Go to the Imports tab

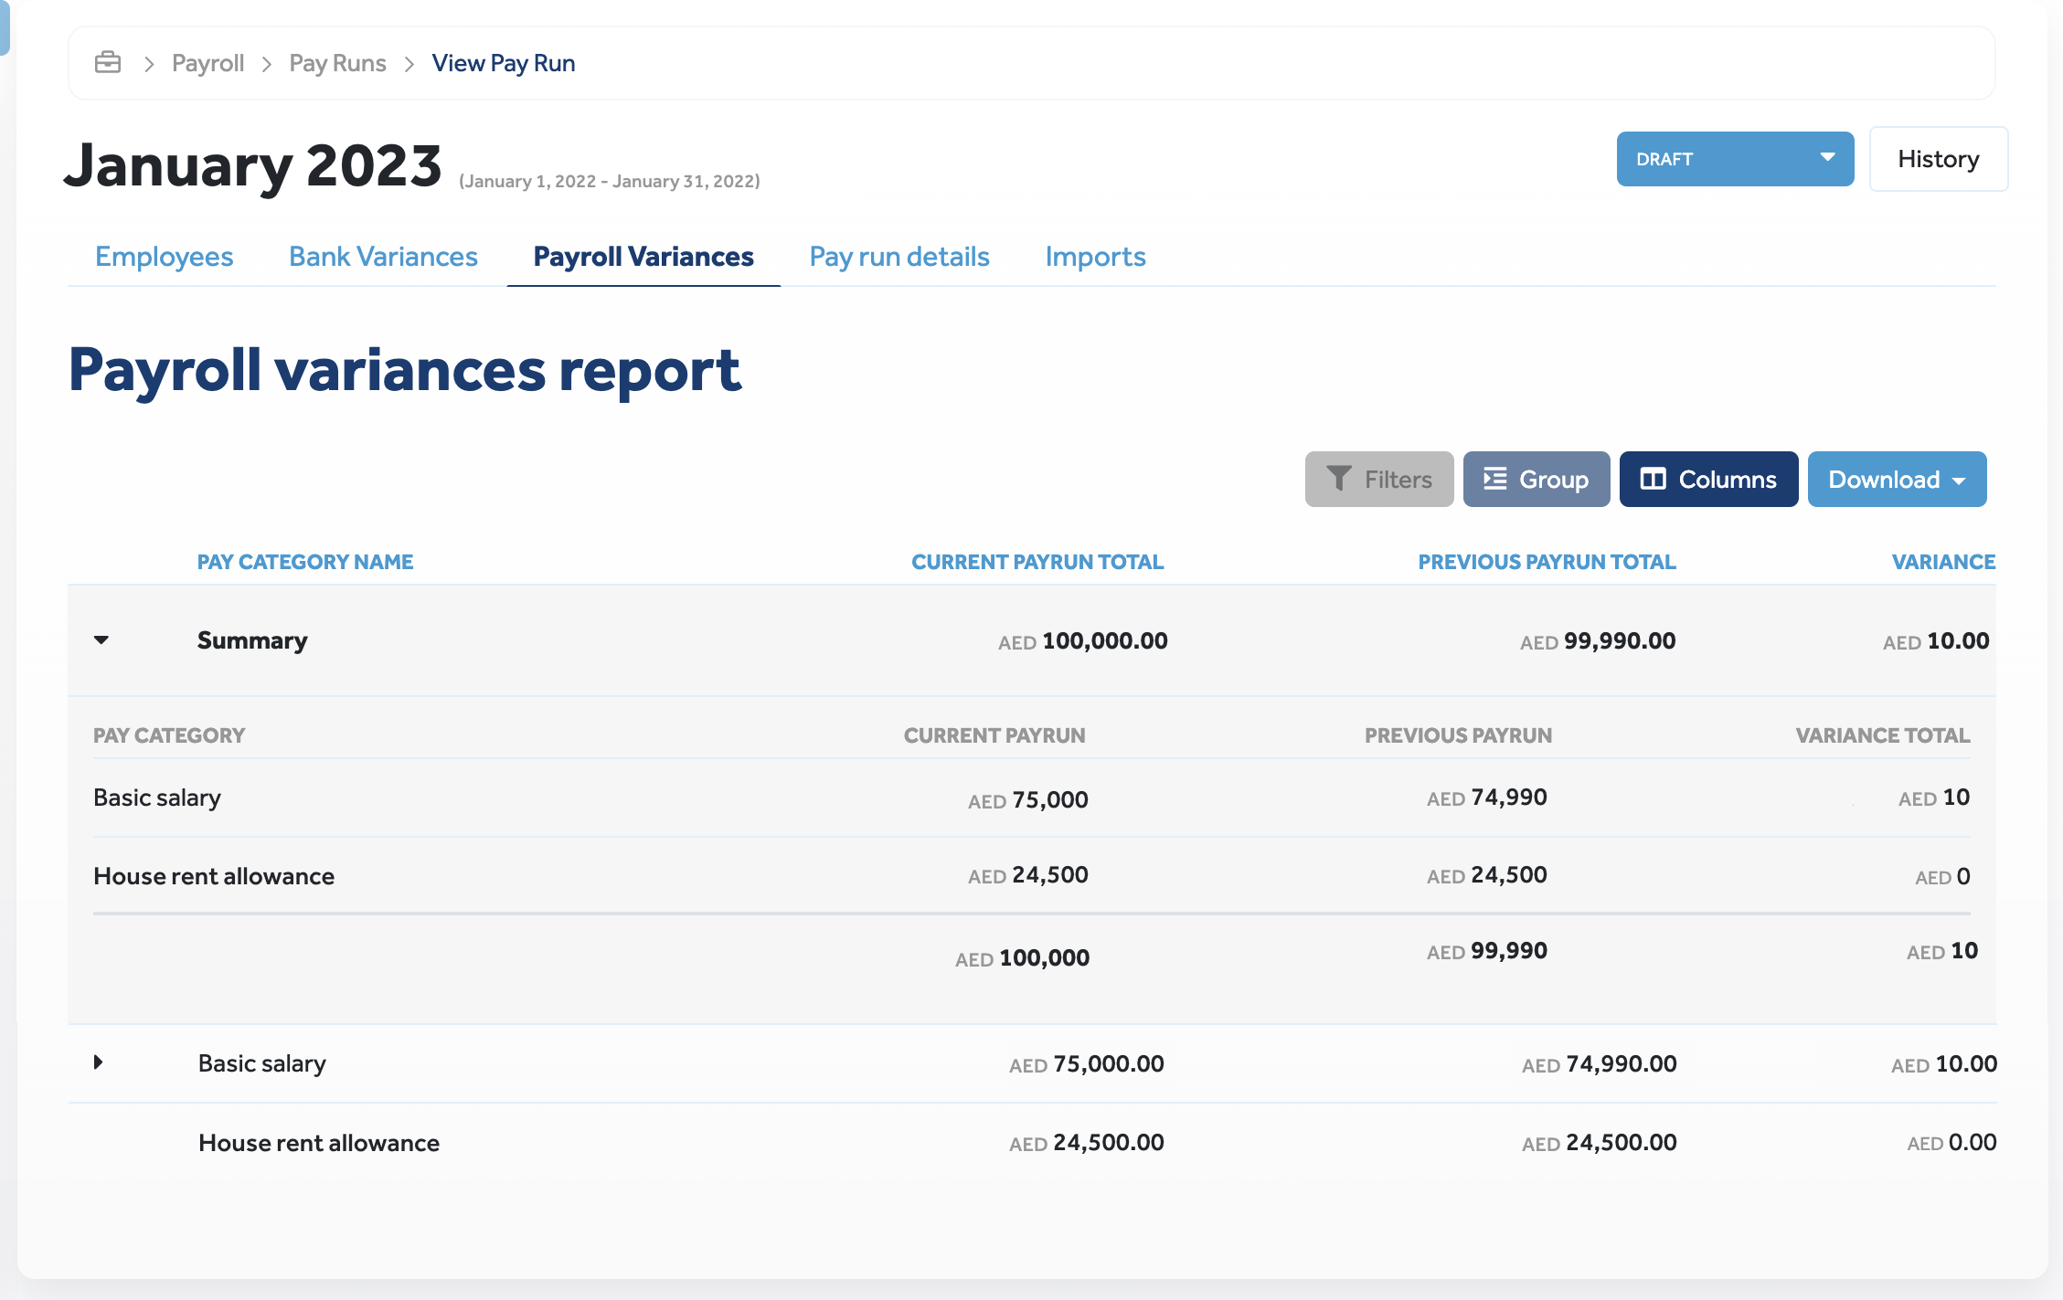(1095, 257)
